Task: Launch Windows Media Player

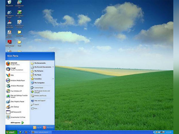Action: tap(17, 80)
